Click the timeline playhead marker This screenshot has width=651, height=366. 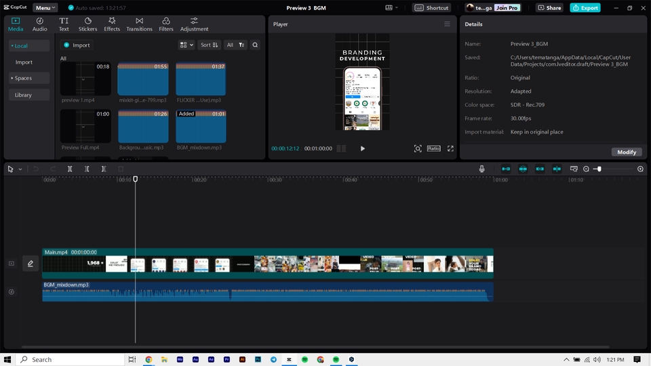click(x=136, y=179)
